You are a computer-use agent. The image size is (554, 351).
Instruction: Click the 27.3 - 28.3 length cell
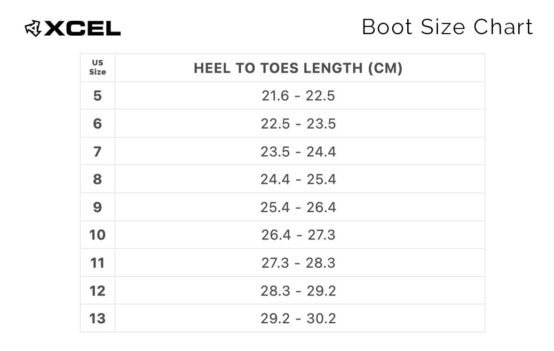point(298,263)
